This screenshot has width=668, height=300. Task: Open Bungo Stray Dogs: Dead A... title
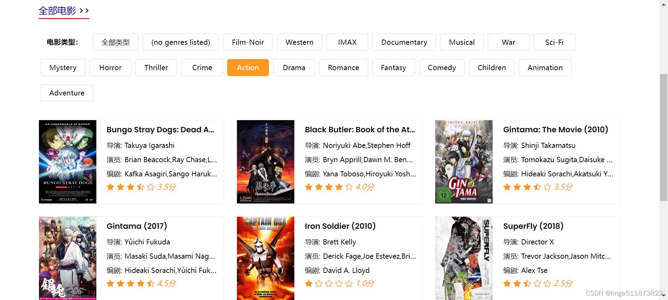160,130
